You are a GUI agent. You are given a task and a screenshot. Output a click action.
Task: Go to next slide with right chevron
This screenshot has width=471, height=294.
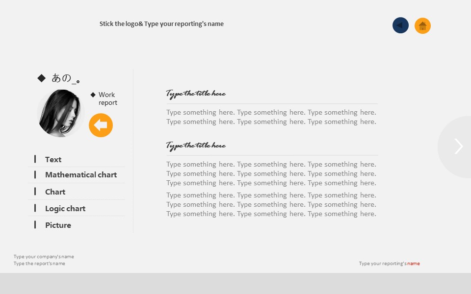pyautogui.click(x=458, y=147)
